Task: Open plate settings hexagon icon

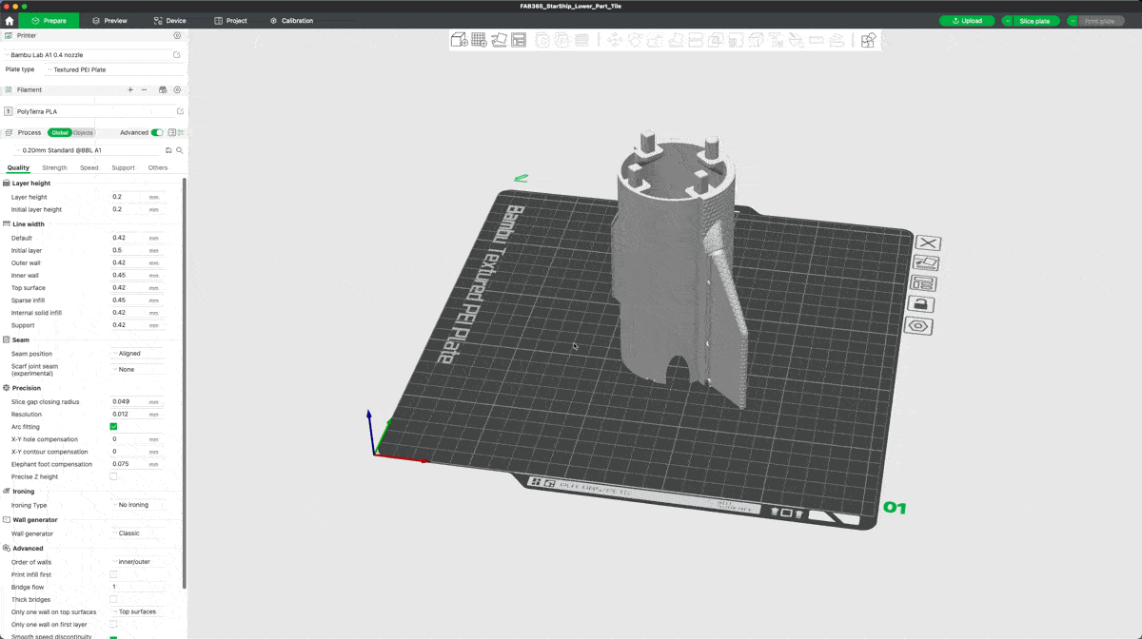Action: tap(920, 326)
